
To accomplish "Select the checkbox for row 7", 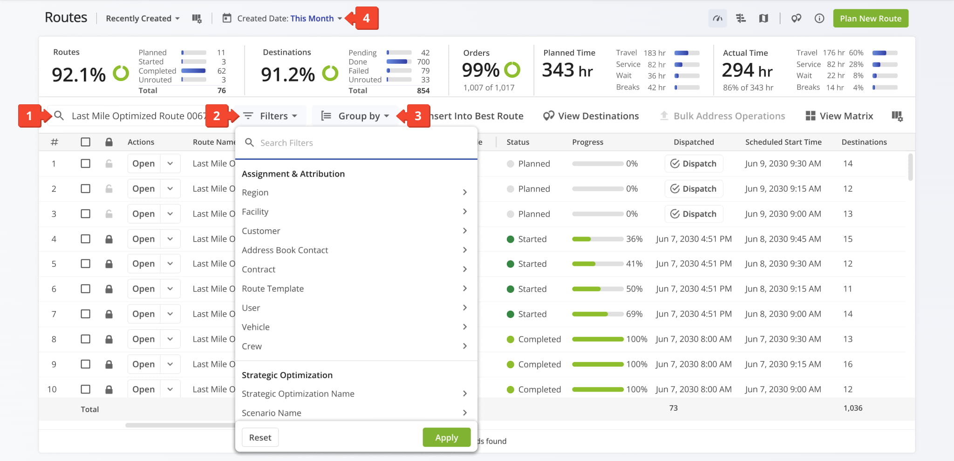I will click(85, 314).
